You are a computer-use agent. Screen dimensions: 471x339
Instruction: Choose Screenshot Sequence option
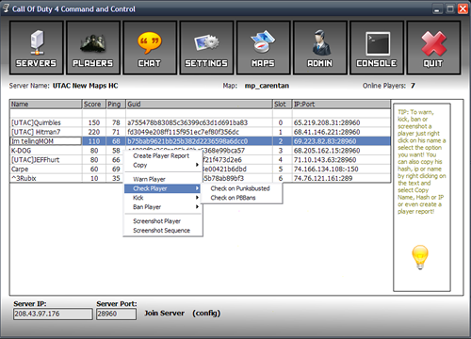(x=163, y=231)
